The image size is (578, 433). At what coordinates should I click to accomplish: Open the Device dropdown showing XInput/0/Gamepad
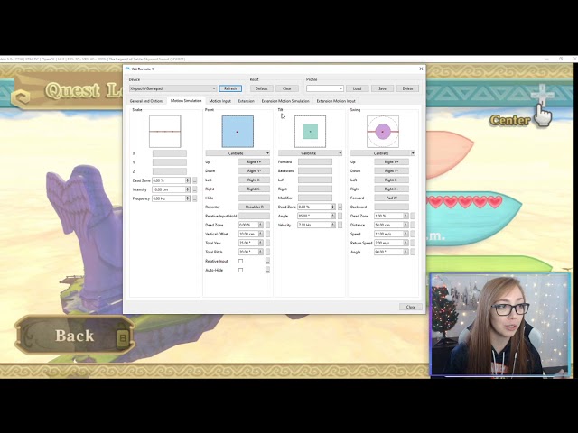click(x=172, y=88)
